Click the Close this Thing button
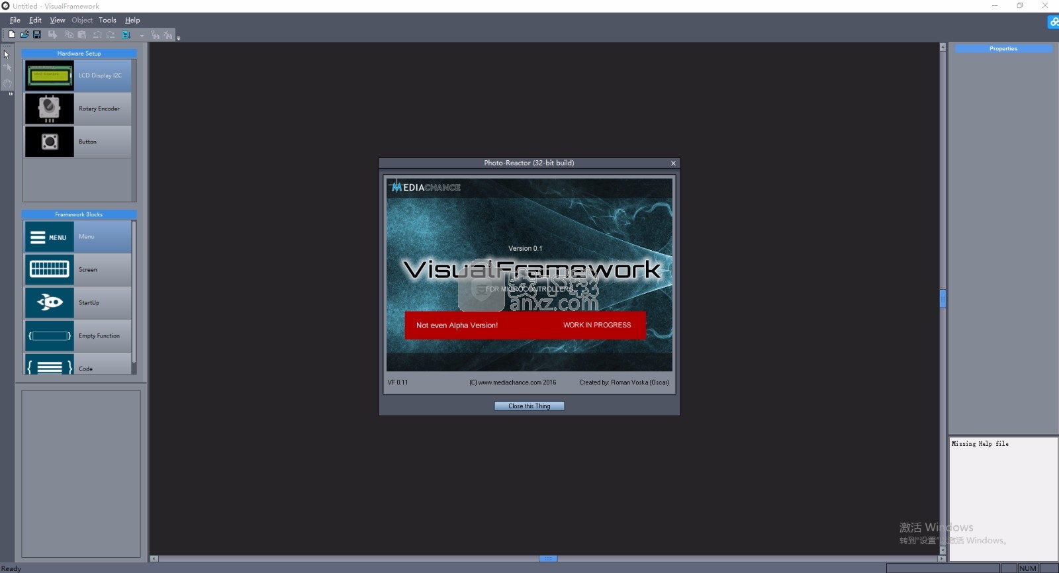1059x573 pixels. (x=529, y=406)
